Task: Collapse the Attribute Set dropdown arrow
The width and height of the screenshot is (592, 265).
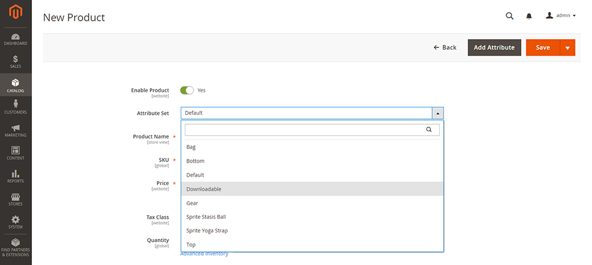Action: [437, 113]
